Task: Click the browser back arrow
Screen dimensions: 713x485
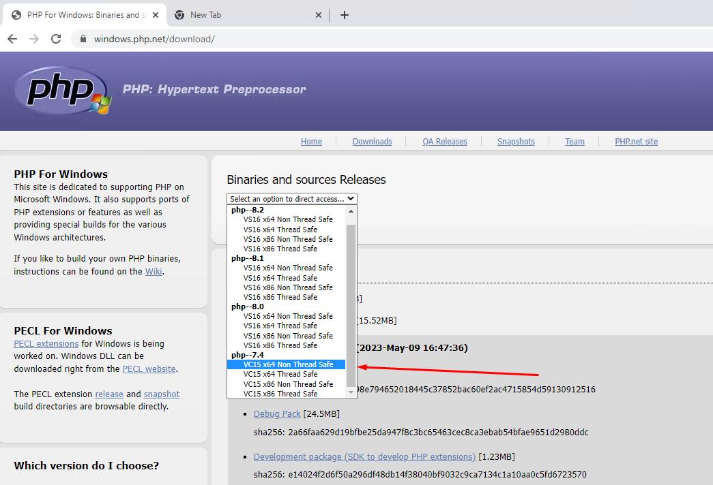Action: coord(12,39)
